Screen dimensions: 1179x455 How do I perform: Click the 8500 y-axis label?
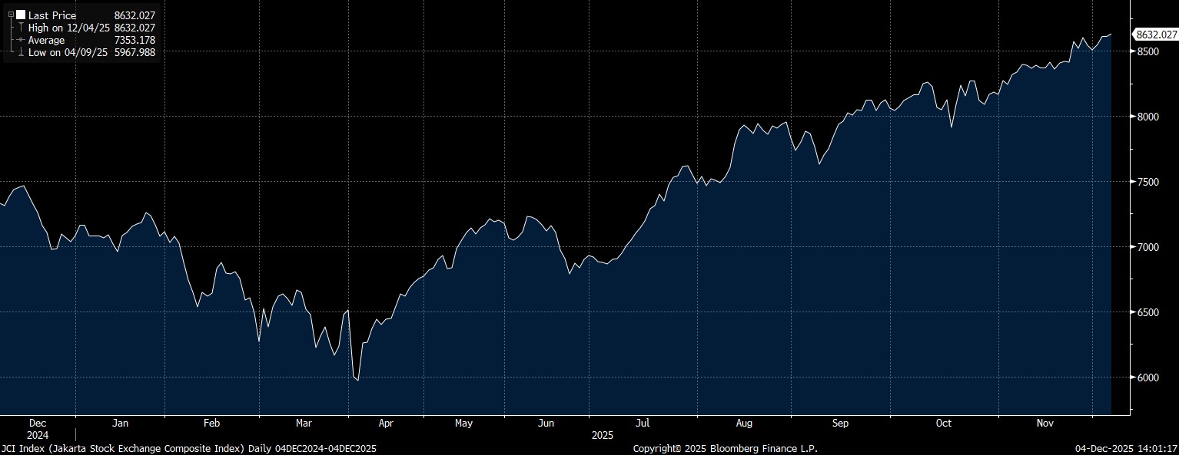click(1147, 51)
